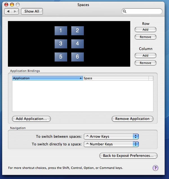Choose space 4 in the grid
The width and height of the screenshot is (169, 179).
coord(77,44)
